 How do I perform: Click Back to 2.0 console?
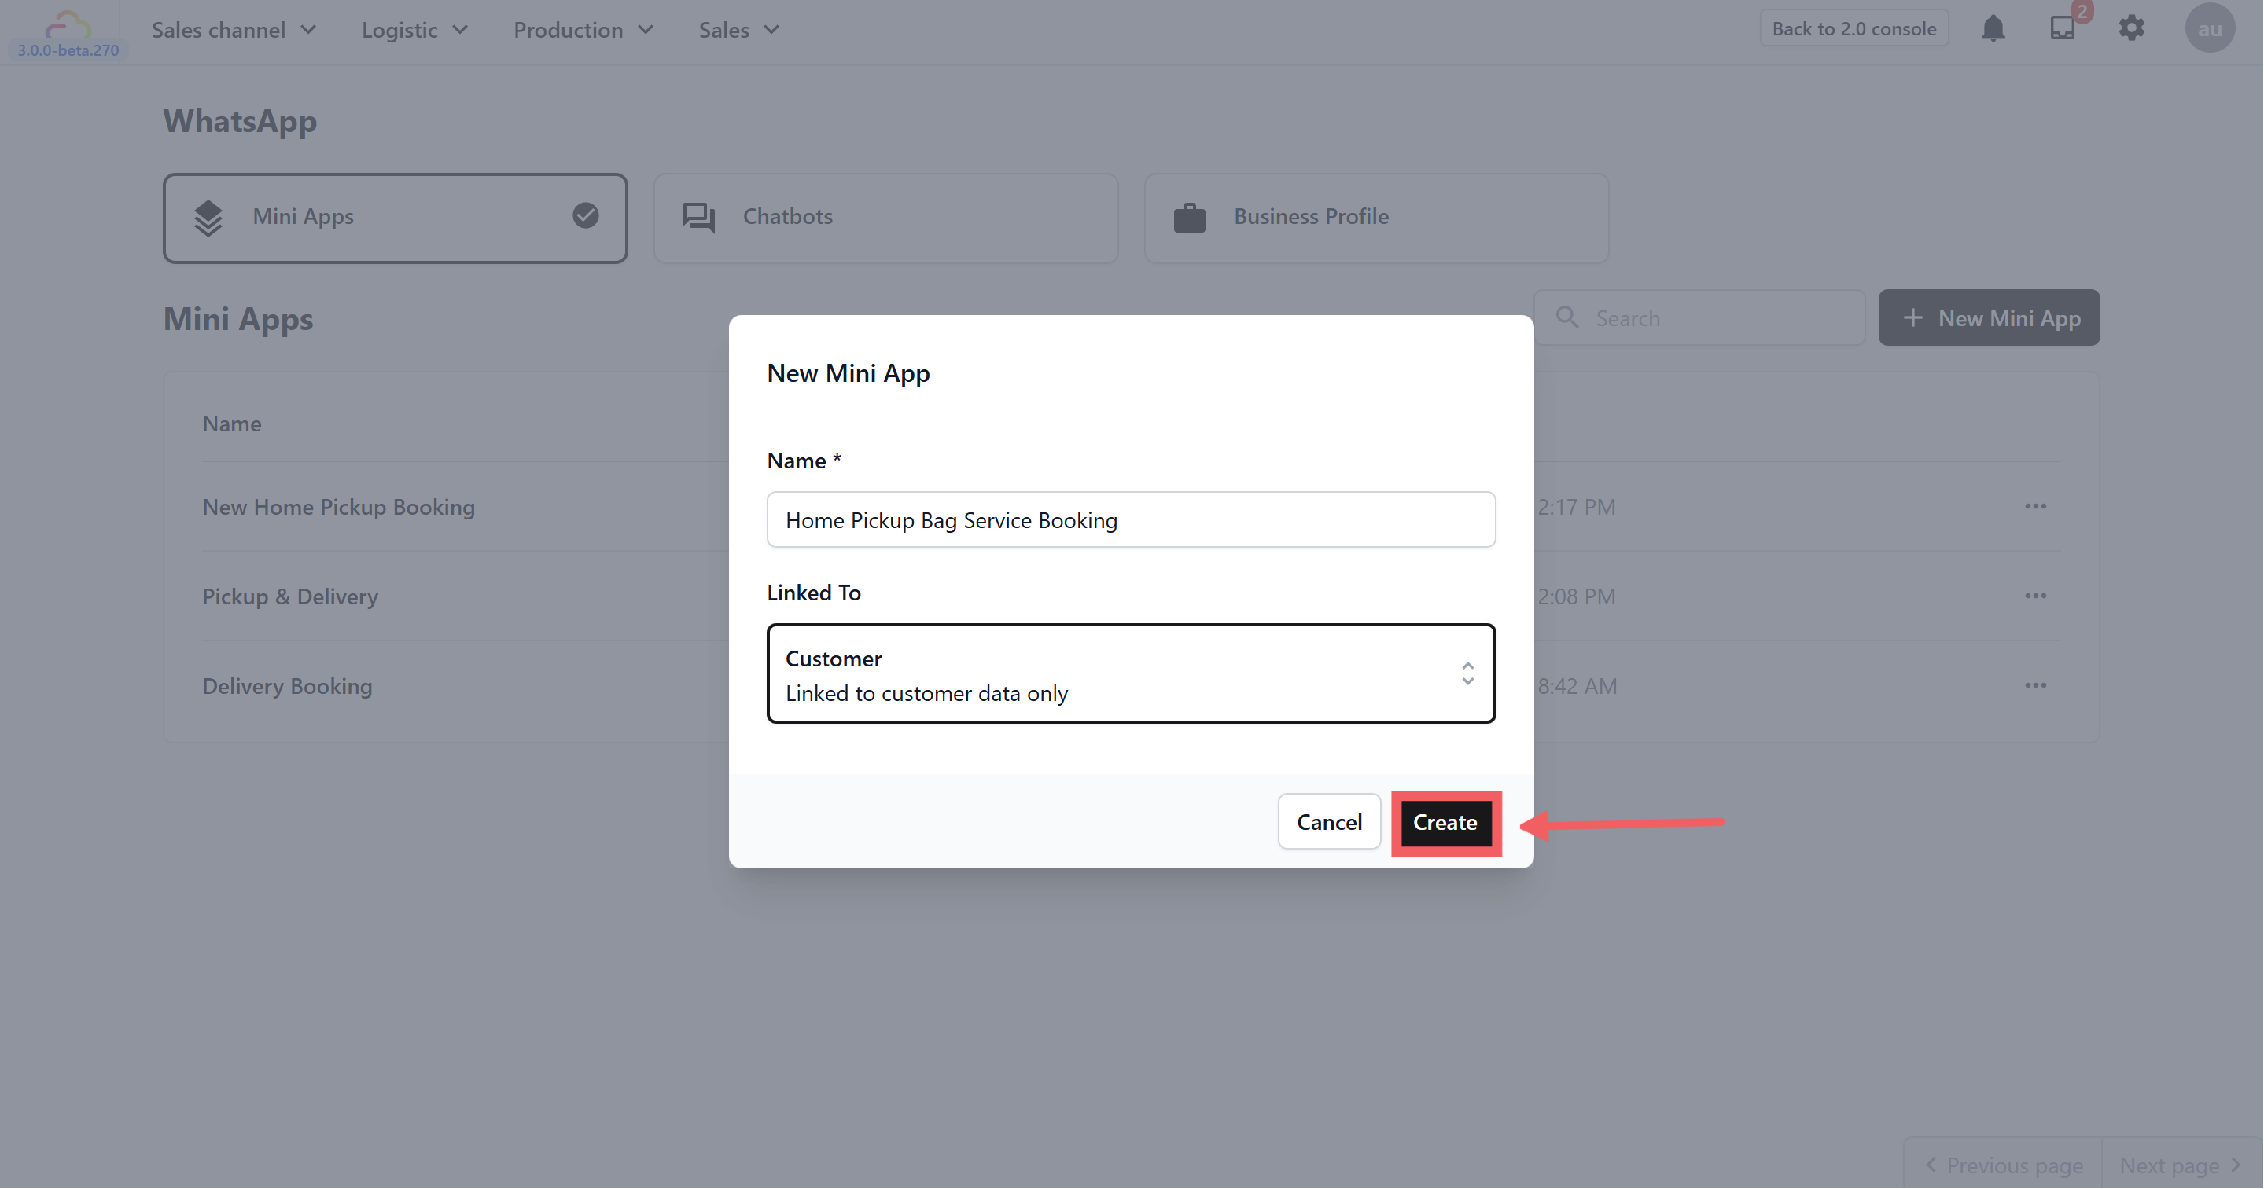point(1853,29)
